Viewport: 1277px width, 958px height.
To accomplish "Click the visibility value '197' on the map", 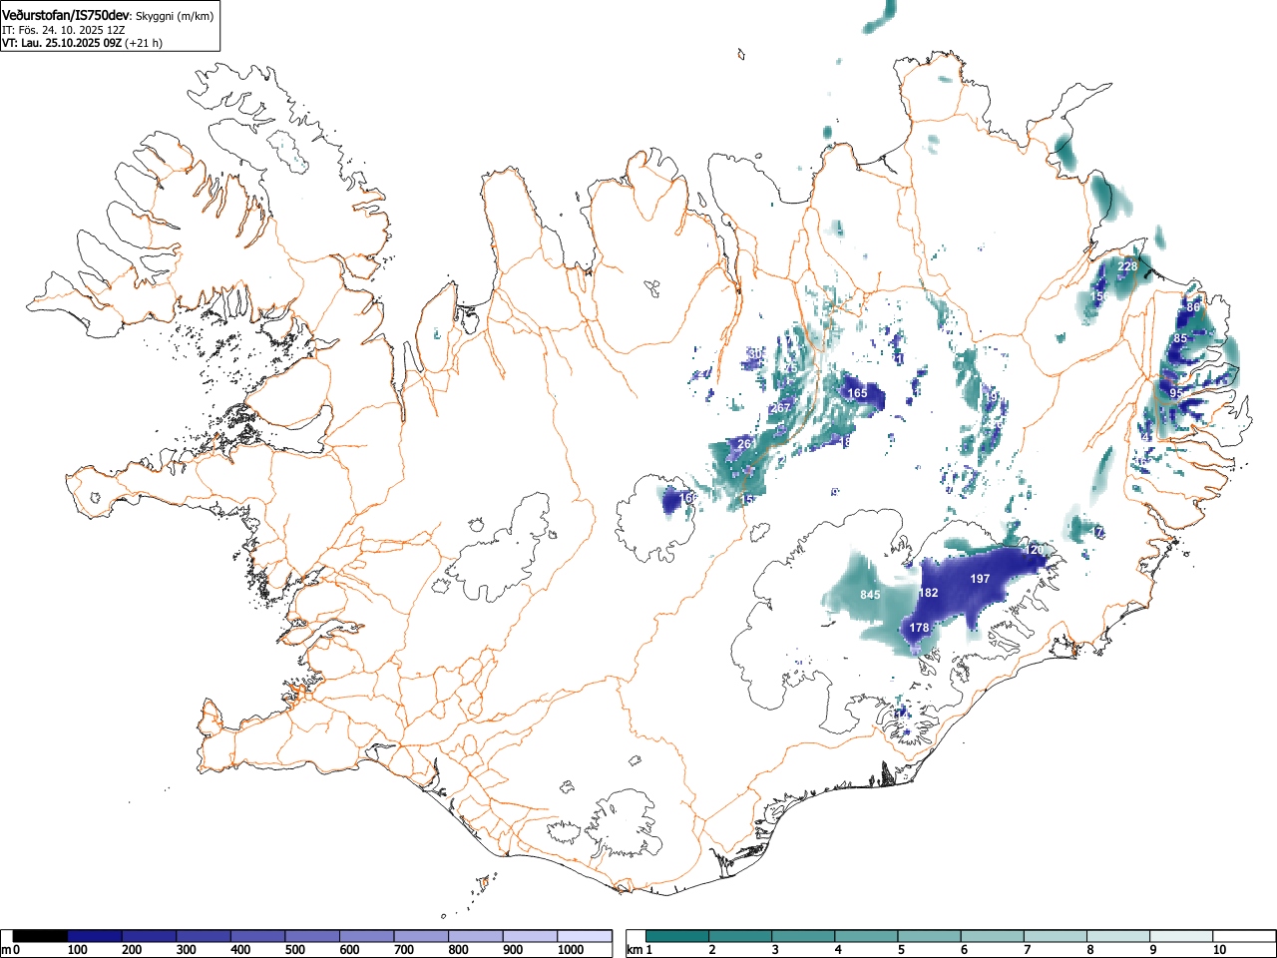I will [980, 579].
